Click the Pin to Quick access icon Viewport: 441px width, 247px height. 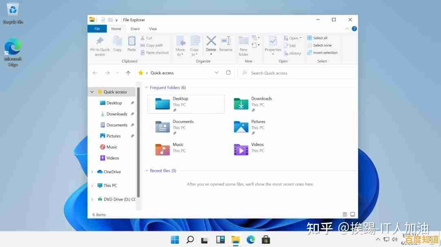click(100, 45)
